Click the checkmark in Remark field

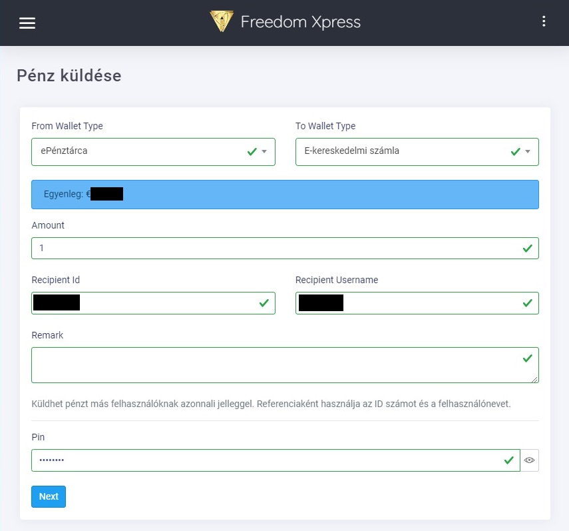(x=528, y=358)
